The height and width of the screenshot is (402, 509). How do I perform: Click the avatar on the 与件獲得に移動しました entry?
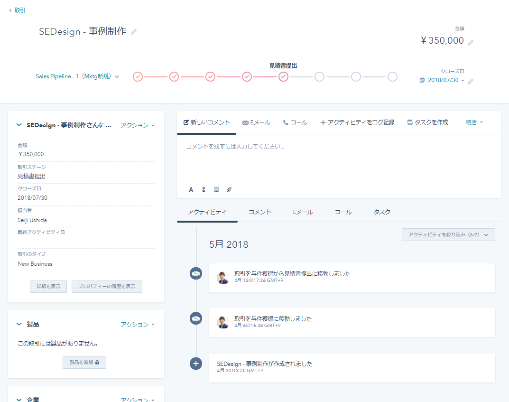click(x=222, y=322)
